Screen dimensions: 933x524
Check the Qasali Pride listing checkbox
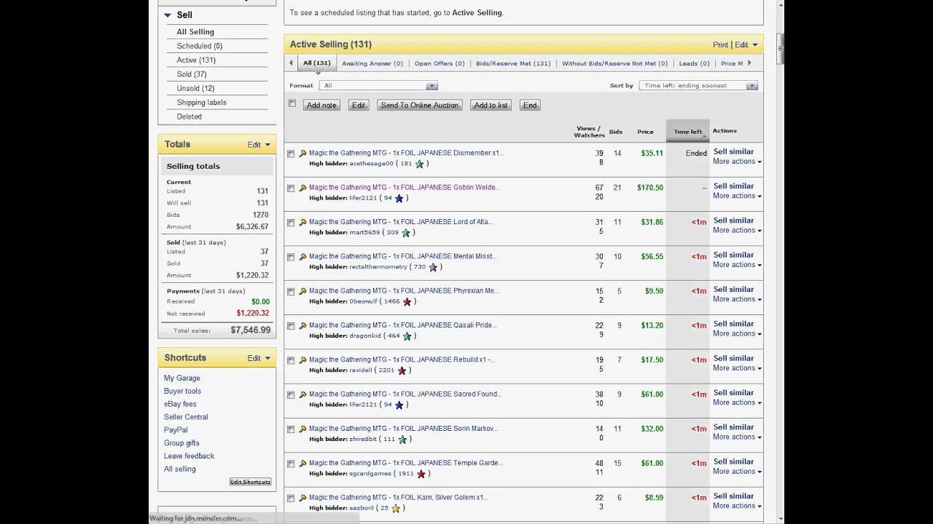[291, 326]
